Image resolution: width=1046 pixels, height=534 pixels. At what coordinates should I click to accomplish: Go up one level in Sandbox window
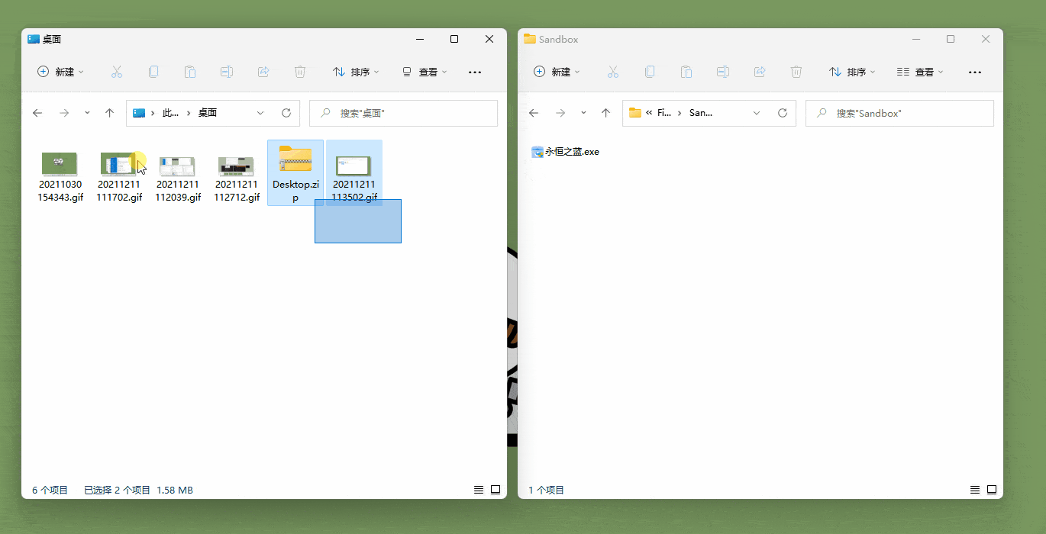click(x=605, y=113)
